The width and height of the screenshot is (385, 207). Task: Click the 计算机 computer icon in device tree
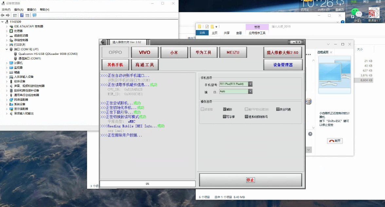(11, 63)
